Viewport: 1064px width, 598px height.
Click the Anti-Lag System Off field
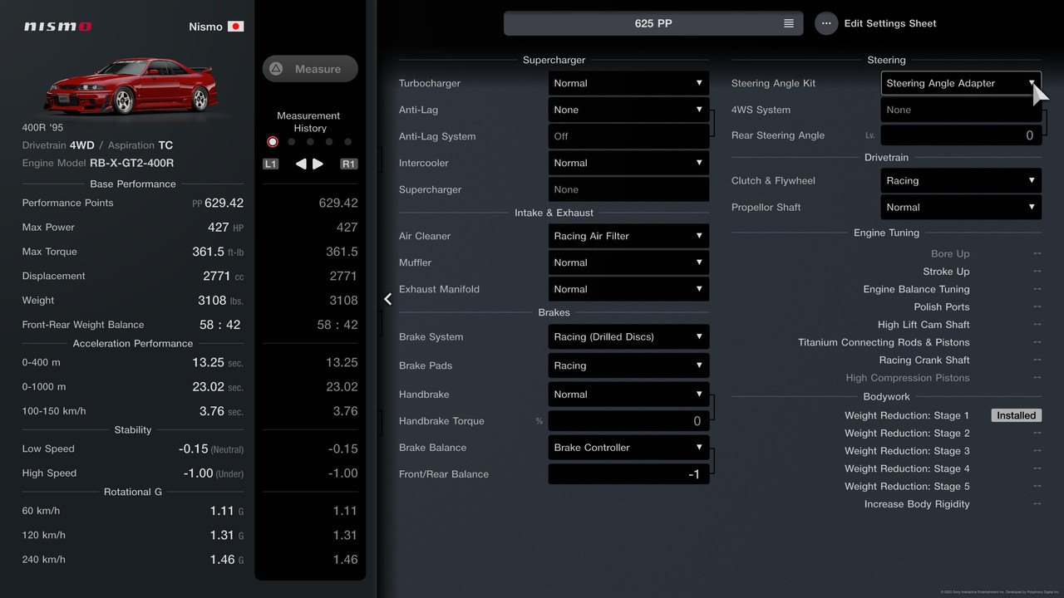click(628, 136)
